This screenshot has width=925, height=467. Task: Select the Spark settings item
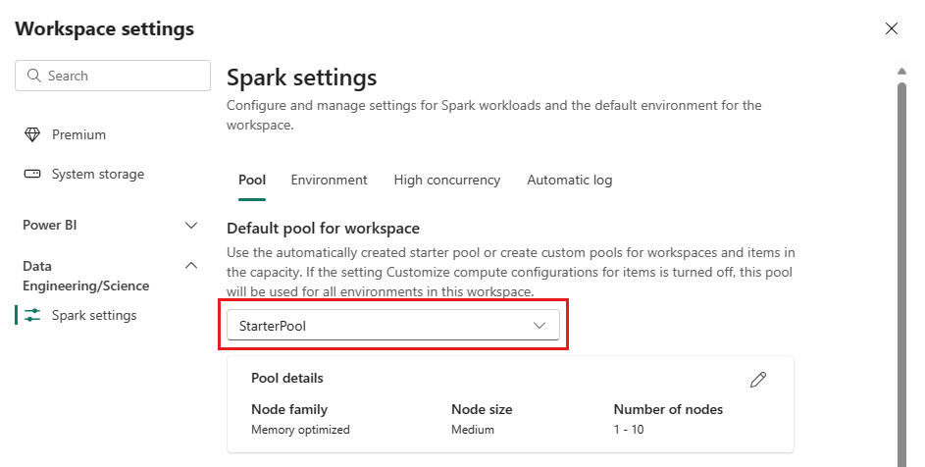(94, 315)
